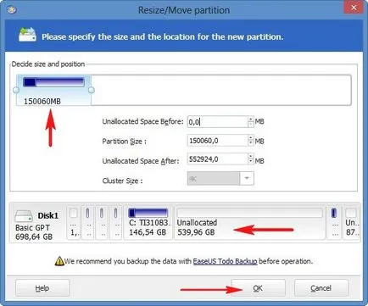Select the first small partition labeled 1,
Screen dimensions: 368x306
[74, 223]
